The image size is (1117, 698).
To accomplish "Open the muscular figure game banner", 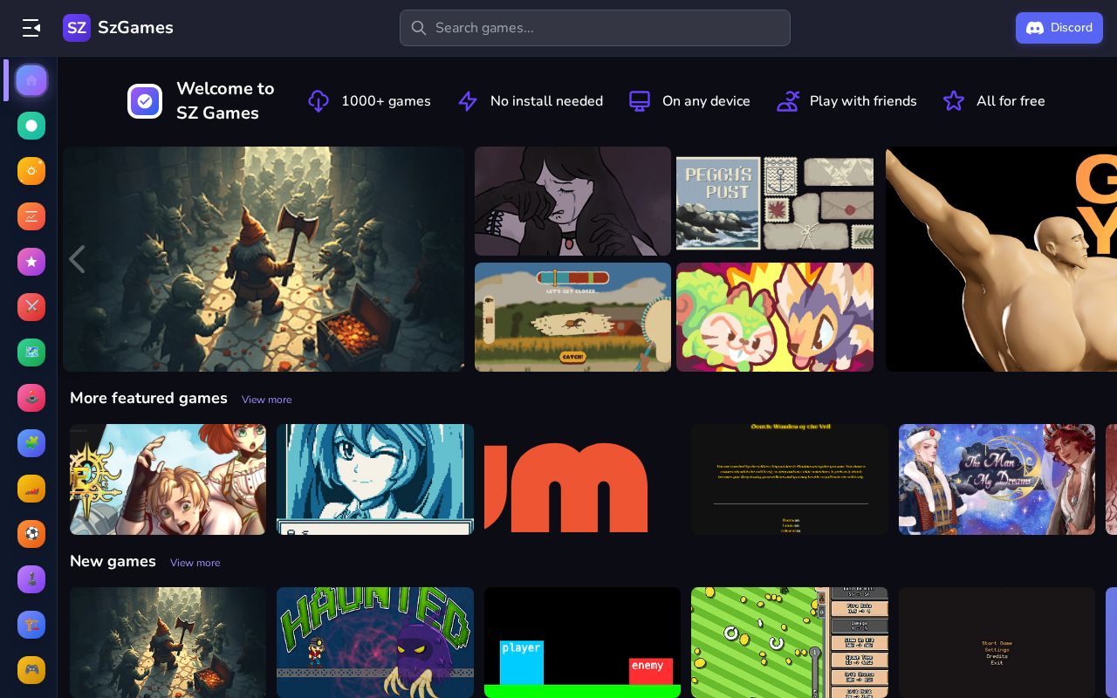I will [1001, 259].
